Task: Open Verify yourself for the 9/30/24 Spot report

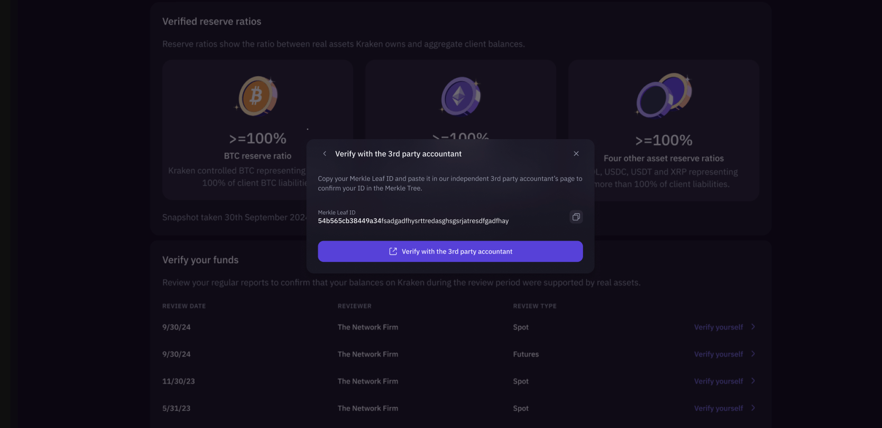Action: (719, 327)
